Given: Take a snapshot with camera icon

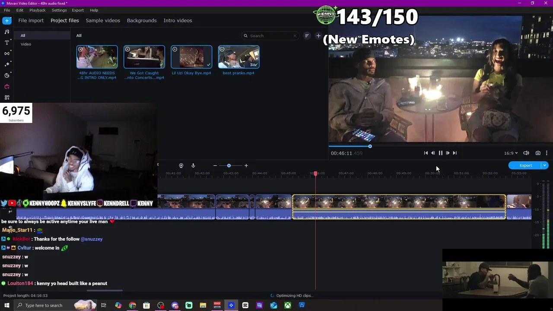Looking at the screenshot, I should tap(538, 153).
